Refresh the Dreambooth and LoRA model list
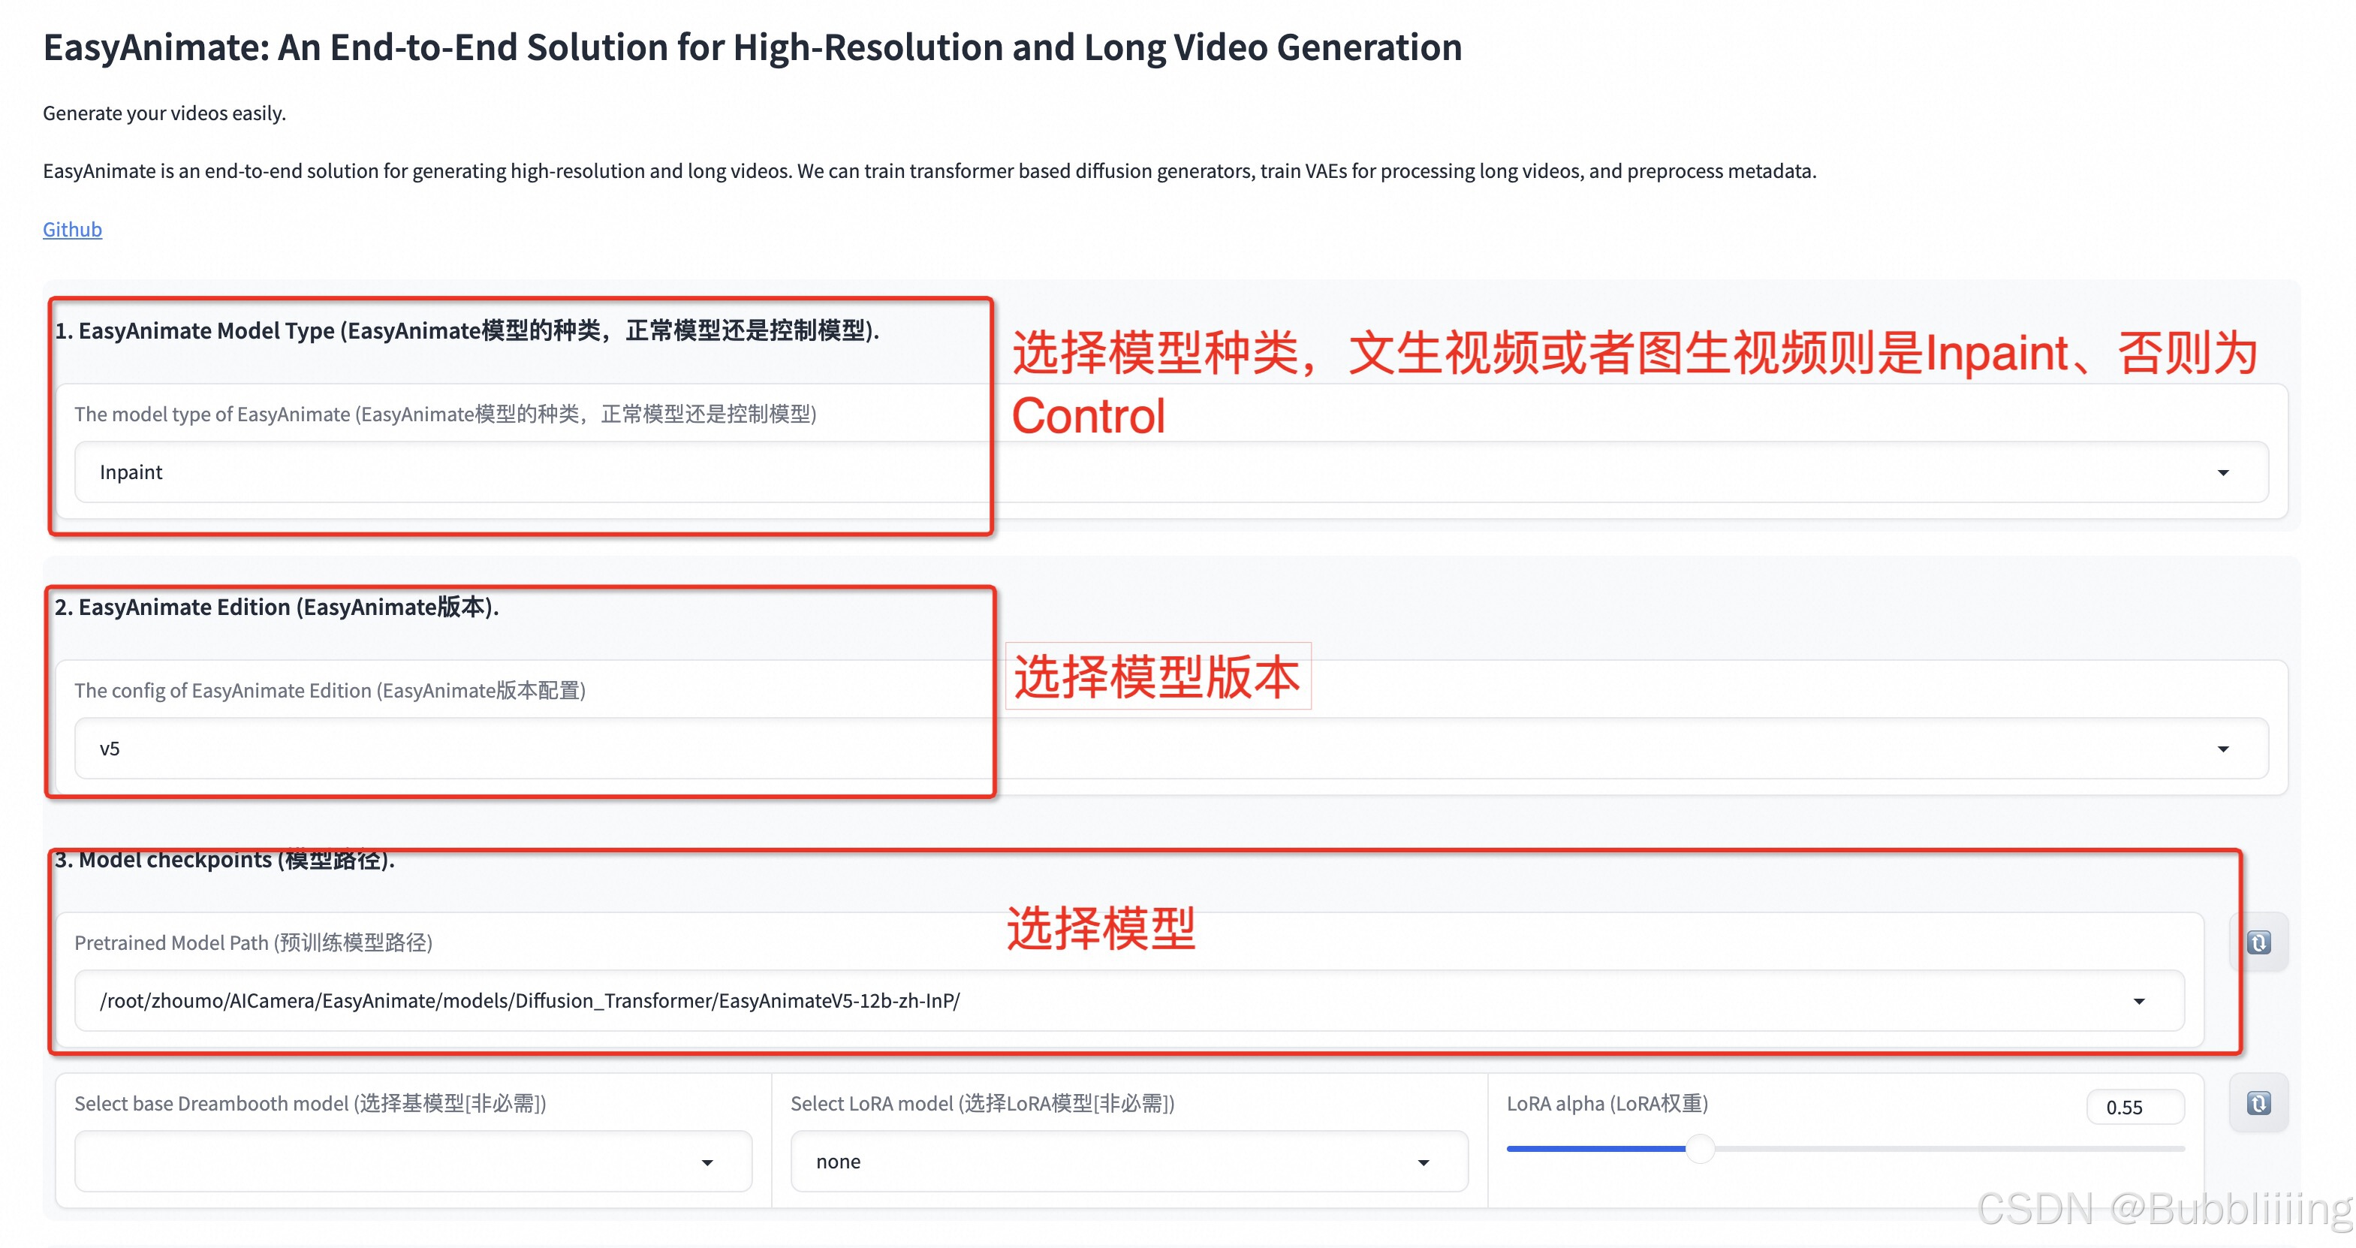2356x1248 pixels. coord(2259,1103)
